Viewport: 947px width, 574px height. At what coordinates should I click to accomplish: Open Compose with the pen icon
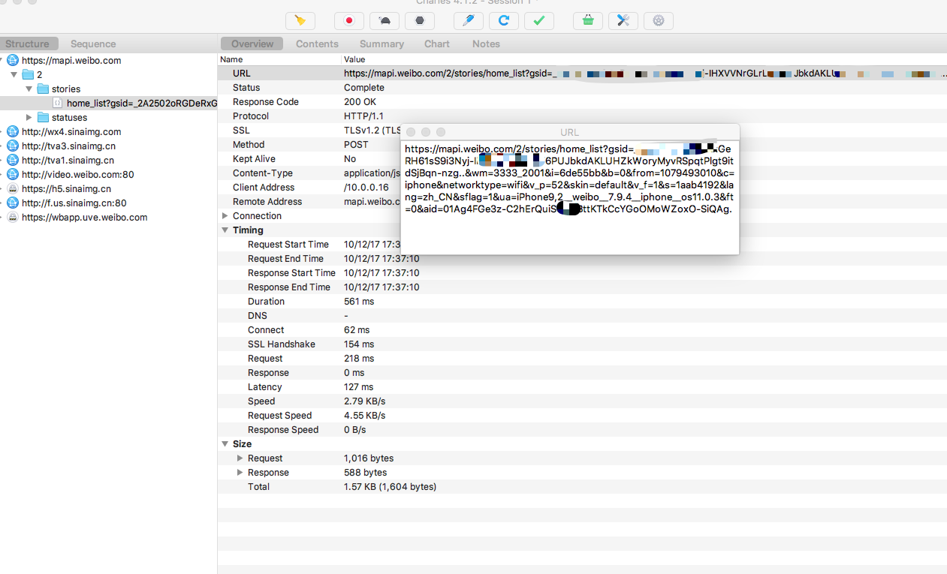[x=468, y=21]
